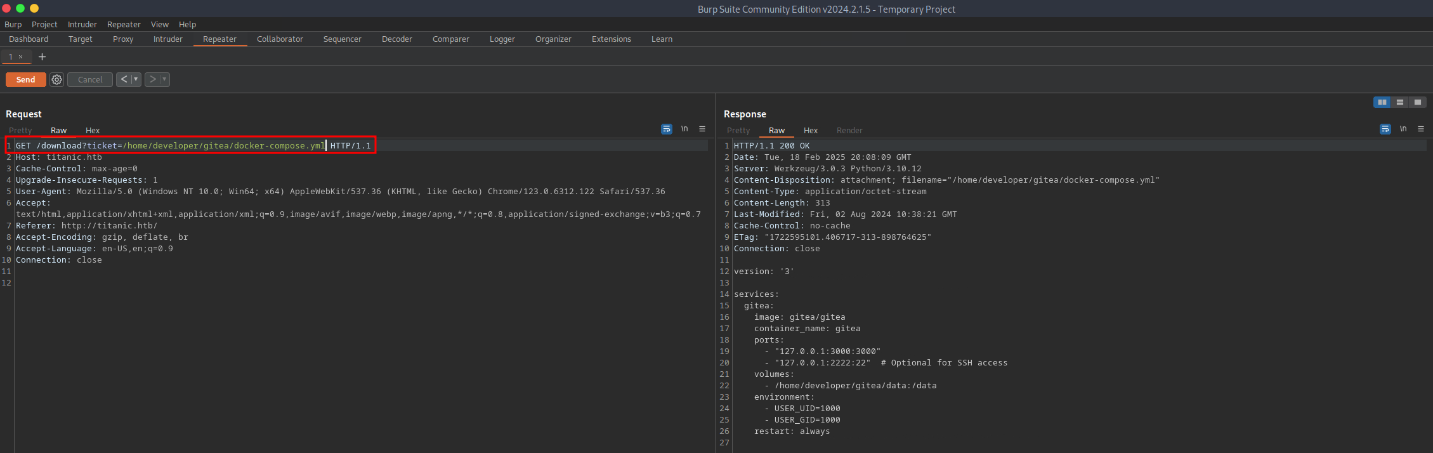Click the Accept-Encoding header line
The height and width of the screenshot is (453, 1433).
pyautogui.click(x=102, y=237)
